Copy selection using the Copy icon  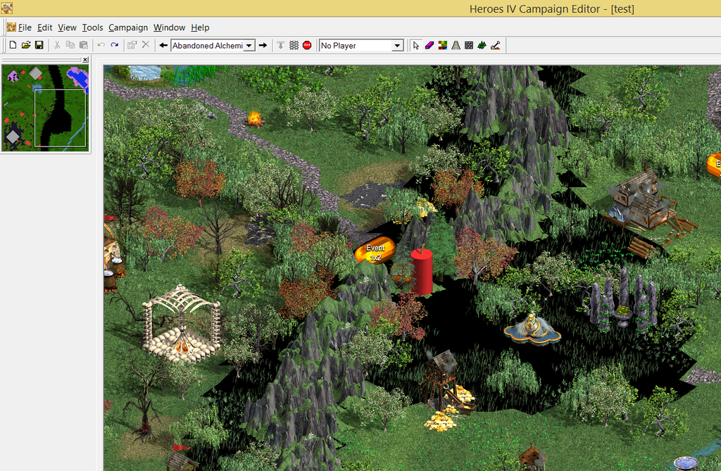(x=70, y=45)
